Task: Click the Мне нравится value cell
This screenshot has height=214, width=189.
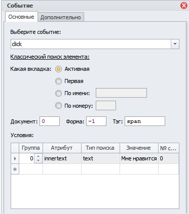Action: pos(139,158)
